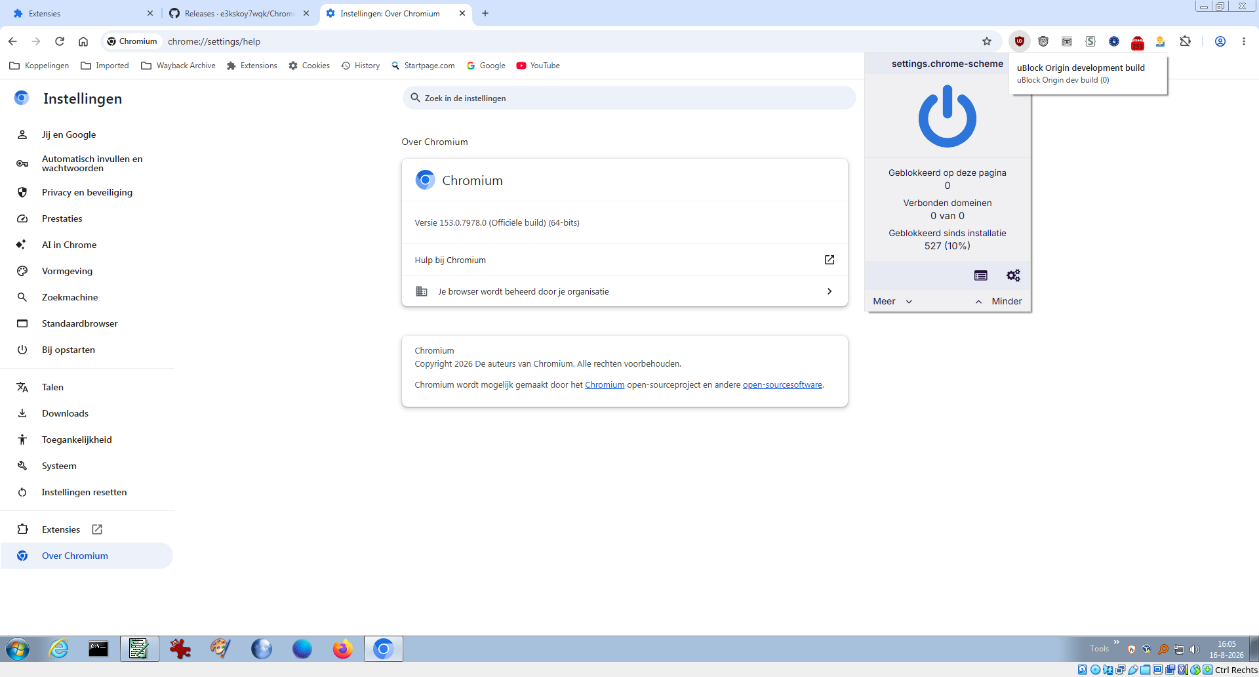Open a new tab with plus button
1259x677 pixels.
pos(485,13)
